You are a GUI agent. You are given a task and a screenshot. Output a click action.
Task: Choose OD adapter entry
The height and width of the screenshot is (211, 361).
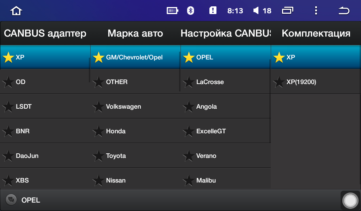pyautogui.click(x=45, y=82)
